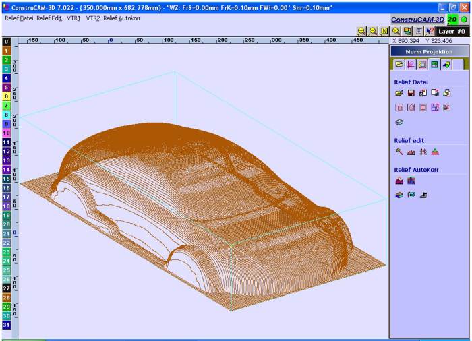This screenshot has height=341, width=472.
Task: Open the VTR1 menu
Action: [73, 18]
